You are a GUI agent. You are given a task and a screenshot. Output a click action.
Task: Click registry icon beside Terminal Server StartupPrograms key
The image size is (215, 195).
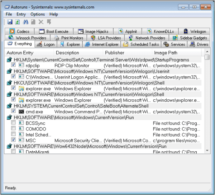click(x=9, y=60)
